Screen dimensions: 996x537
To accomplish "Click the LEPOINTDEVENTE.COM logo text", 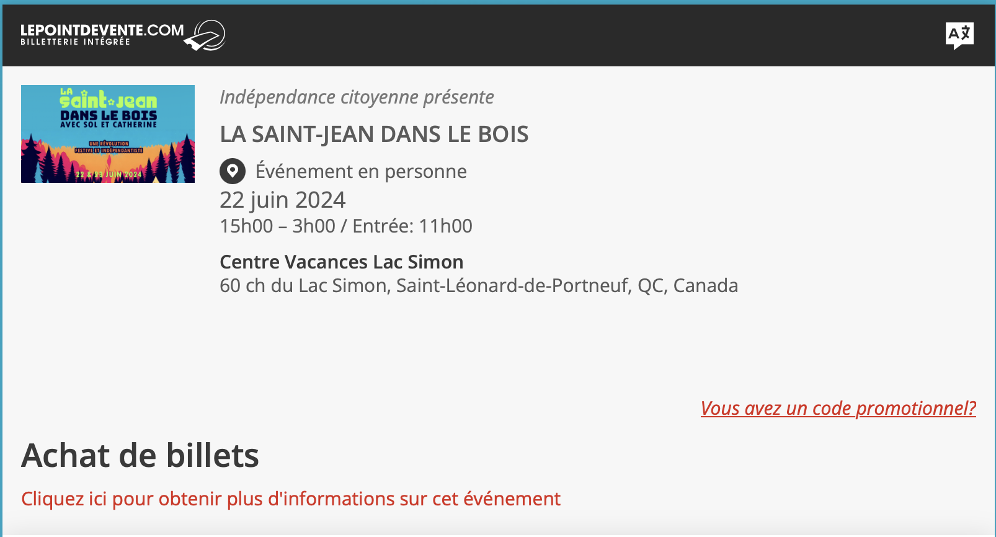I will [102, 30].
